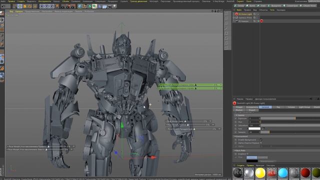Switch to the Volume tab
The image size is (320, 180).
point(291,107)
